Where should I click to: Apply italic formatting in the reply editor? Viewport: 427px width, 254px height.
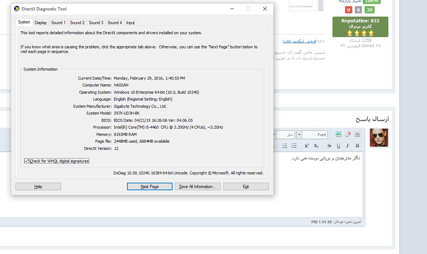point(348,146)
